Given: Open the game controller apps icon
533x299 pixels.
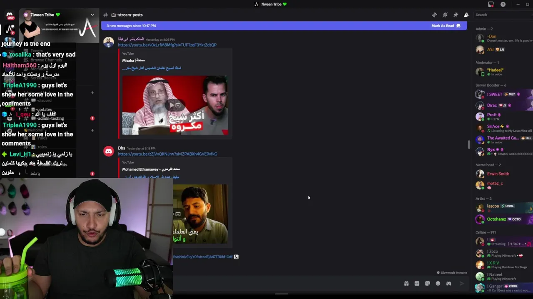Looking at the screenshot, I should [449, 284].
